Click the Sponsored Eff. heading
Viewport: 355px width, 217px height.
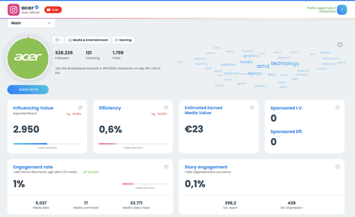click(x=286, y=132)
